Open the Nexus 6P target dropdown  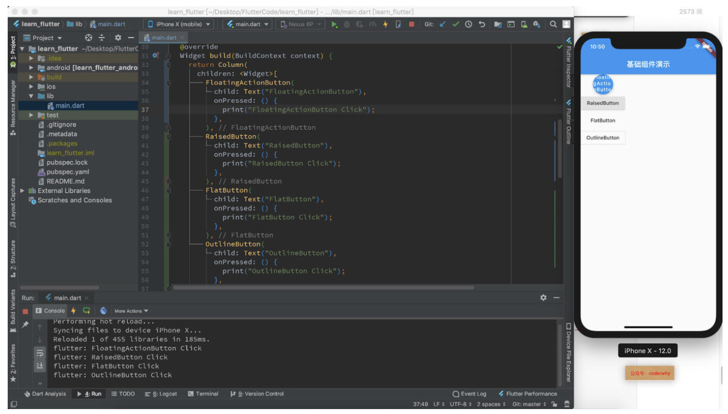click(x=300, y=24)
